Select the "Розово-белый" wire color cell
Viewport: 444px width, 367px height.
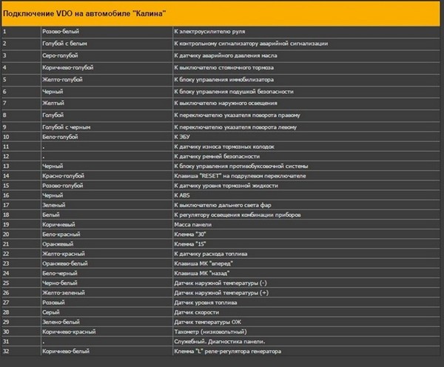click(61, 32)
